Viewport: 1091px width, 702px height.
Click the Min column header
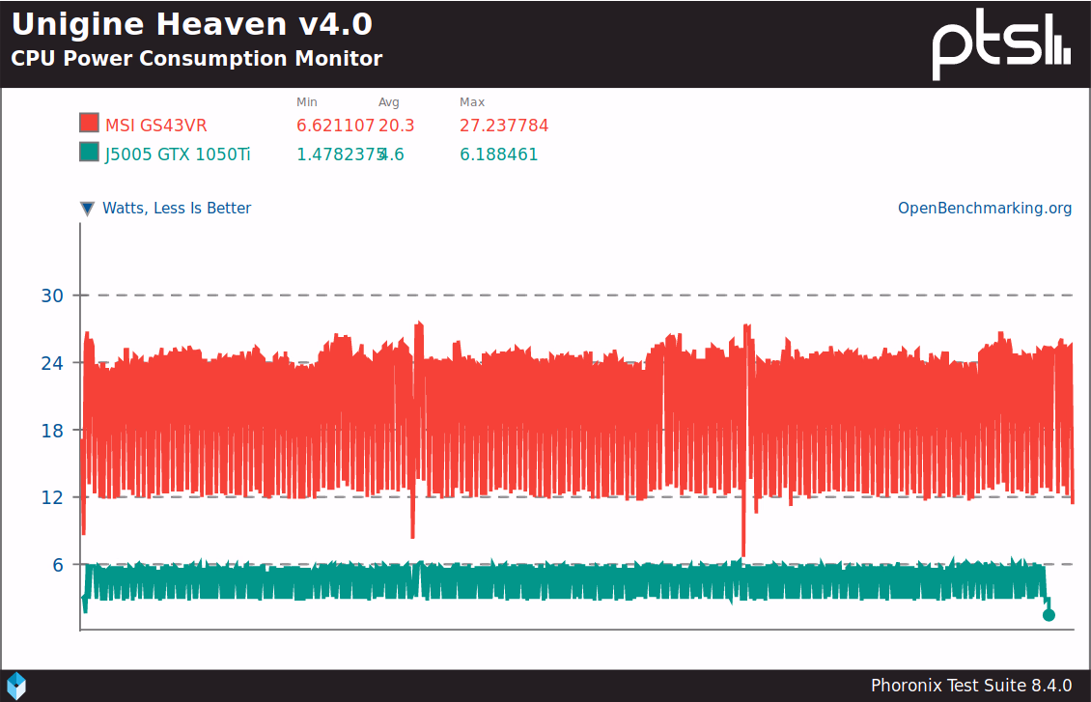coord(306,102)
